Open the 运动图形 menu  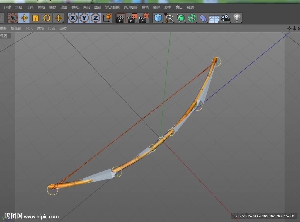tap(130, 7)
